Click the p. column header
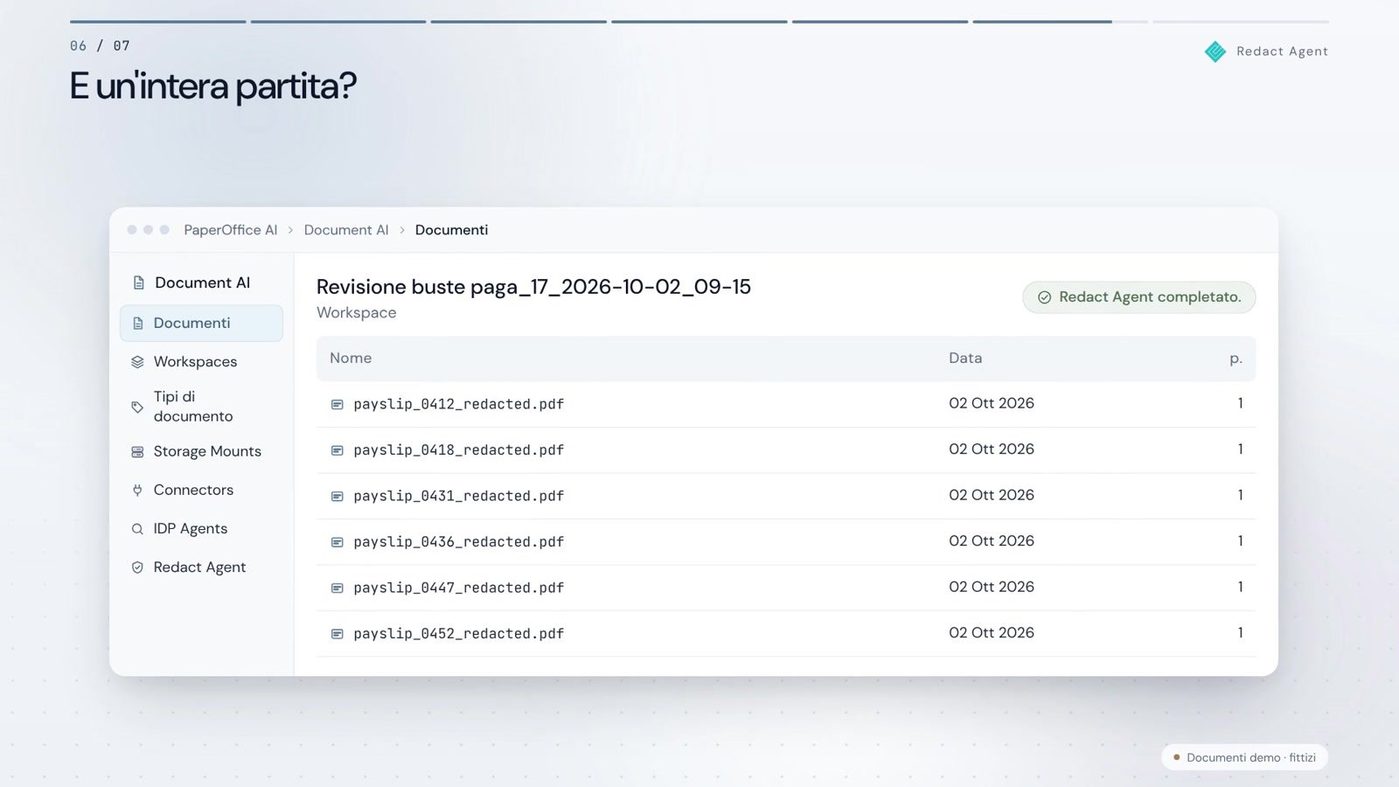Image resolution: width=1399 pixels, height=787 pixels. pyautogui.click(x=1235, y=359)
